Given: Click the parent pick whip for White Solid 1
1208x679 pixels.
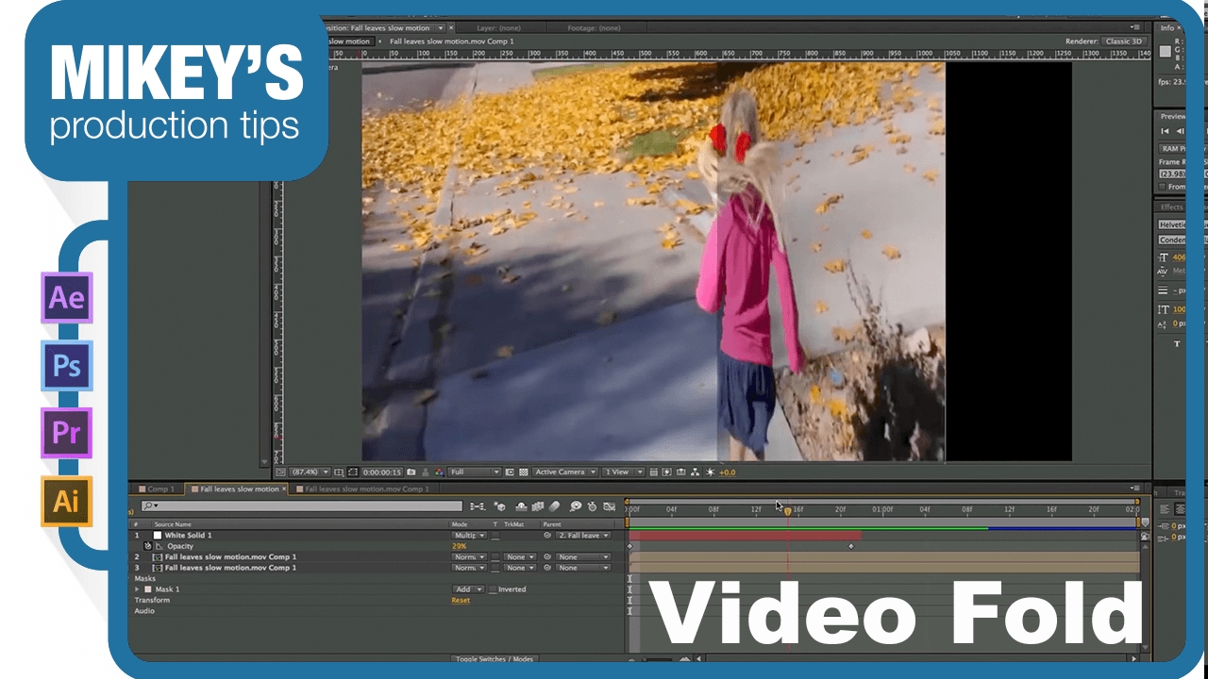Looking at the screenshot, I should (547, 536).
